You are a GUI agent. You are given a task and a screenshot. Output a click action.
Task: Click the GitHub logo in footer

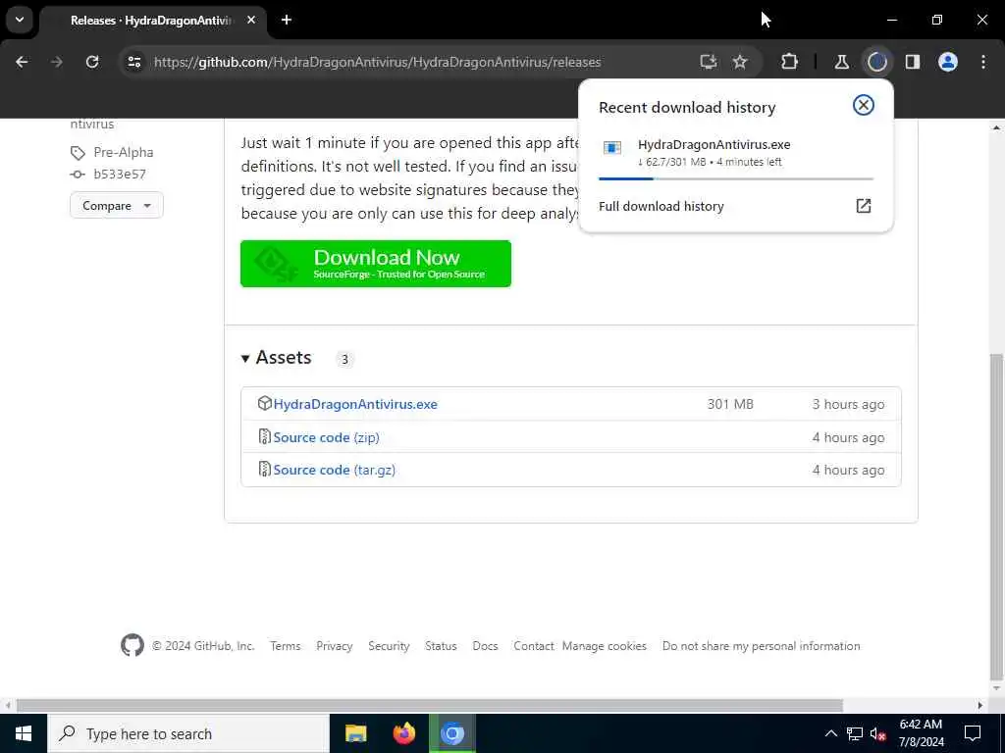pos(132,645)
